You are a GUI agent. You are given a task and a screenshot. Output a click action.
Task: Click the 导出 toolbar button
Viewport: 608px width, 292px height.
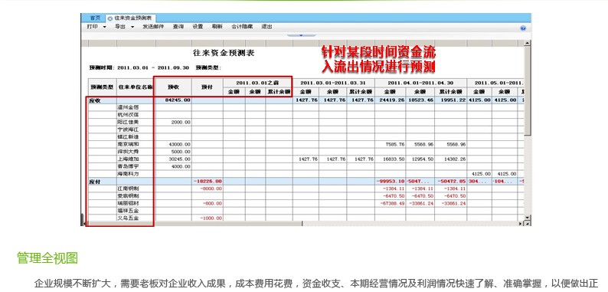[x=120, y=27]
